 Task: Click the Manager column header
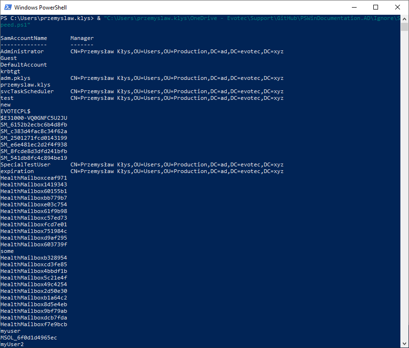(82, 38)
